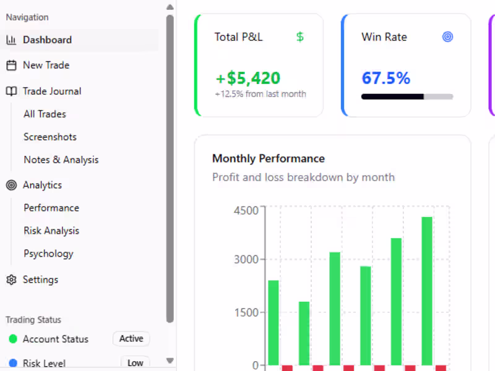
Task: Go to New Trade
Action: tap(79, 66)
